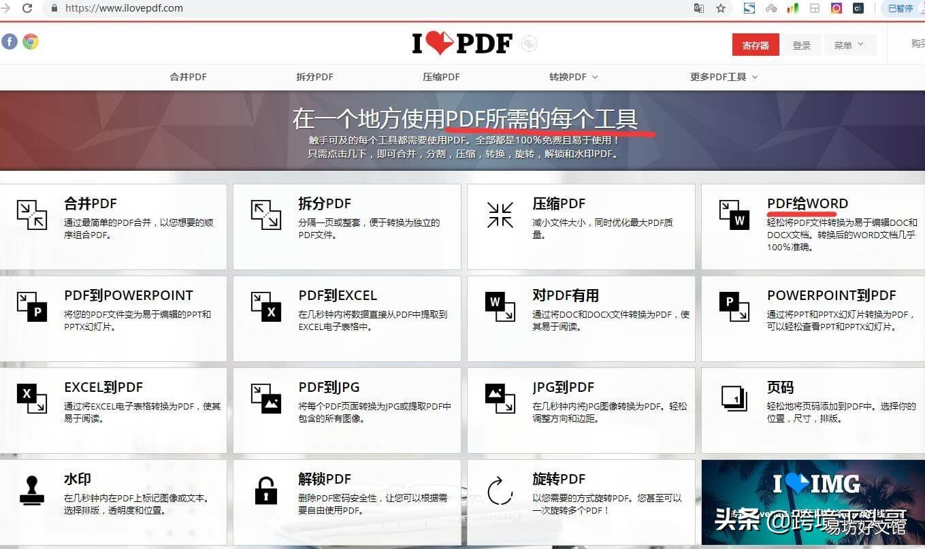The image size is (925, 549).
Task: Click the JPG到PDF tool icon
Action: [x=500, y=398]
